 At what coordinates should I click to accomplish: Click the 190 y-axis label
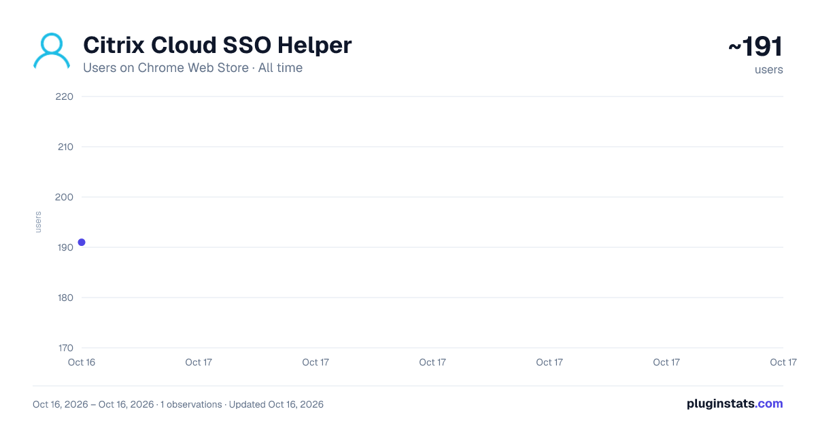coord(65,247)
